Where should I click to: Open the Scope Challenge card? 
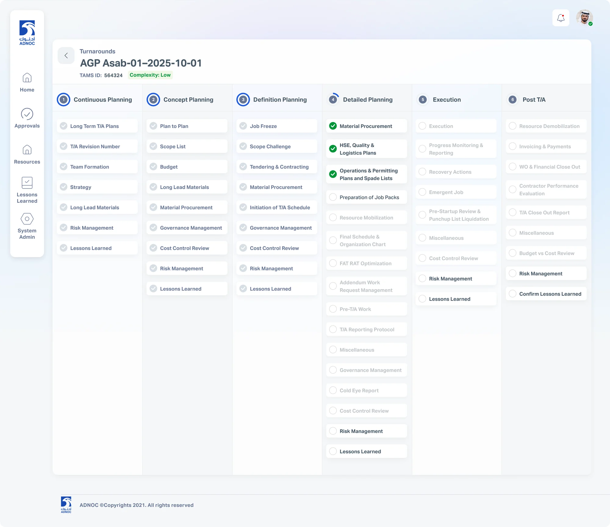pyautogui.click(x=277, y=146)
